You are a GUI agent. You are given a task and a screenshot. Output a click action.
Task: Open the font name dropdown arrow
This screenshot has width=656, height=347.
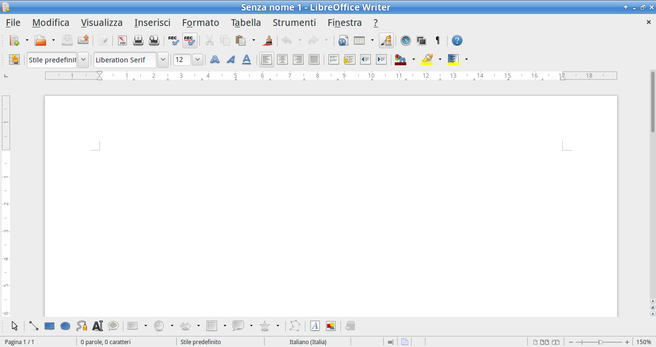[163, 60]
